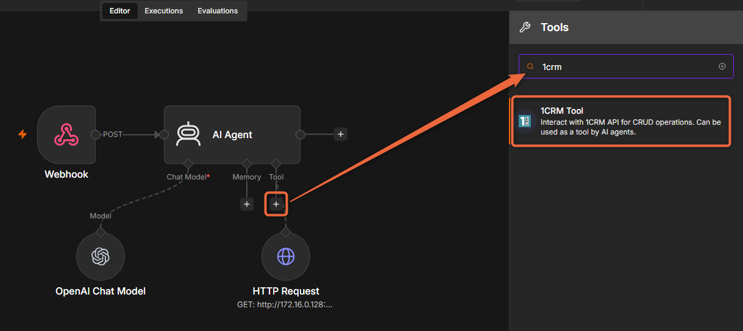This screenshot has width=743, height=331.
Task: Select the 1CRM Tool result
Action: [x=620, y=121]
